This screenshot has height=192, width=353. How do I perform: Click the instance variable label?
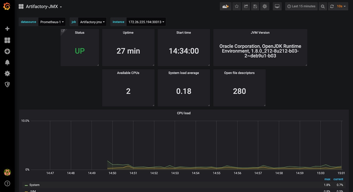[118, 22]
